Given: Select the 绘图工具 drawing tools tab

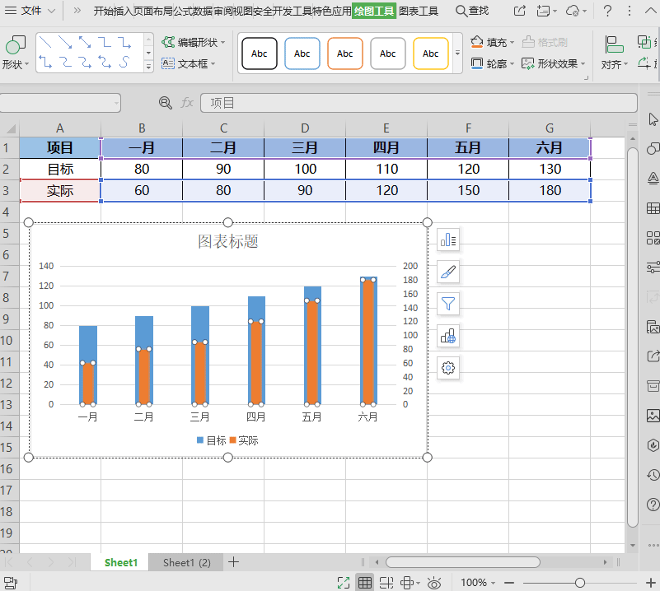Looking at the screenshot, I should (374, 11).
